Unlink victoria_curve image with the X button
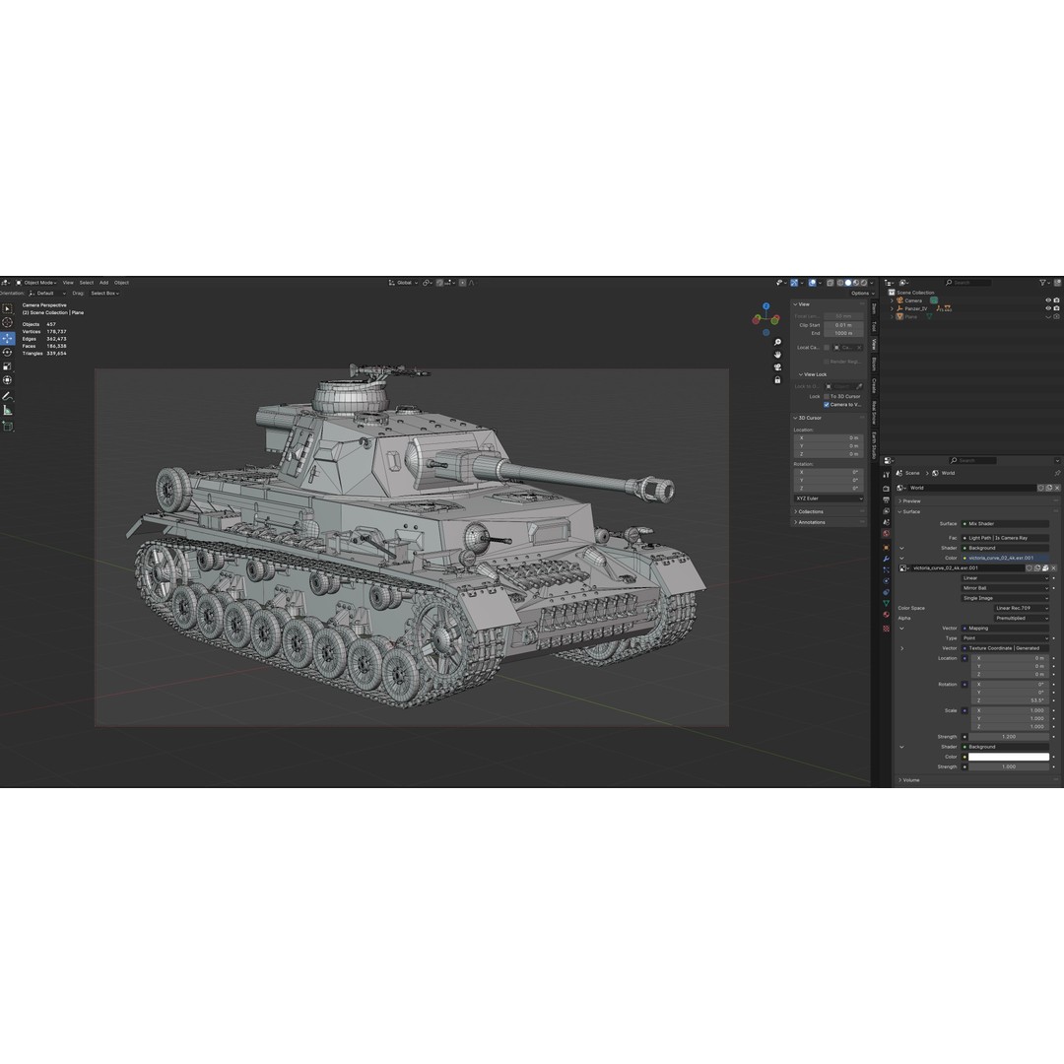The height and width of the screenshot is (1064, 1064). click(1053, 568)
